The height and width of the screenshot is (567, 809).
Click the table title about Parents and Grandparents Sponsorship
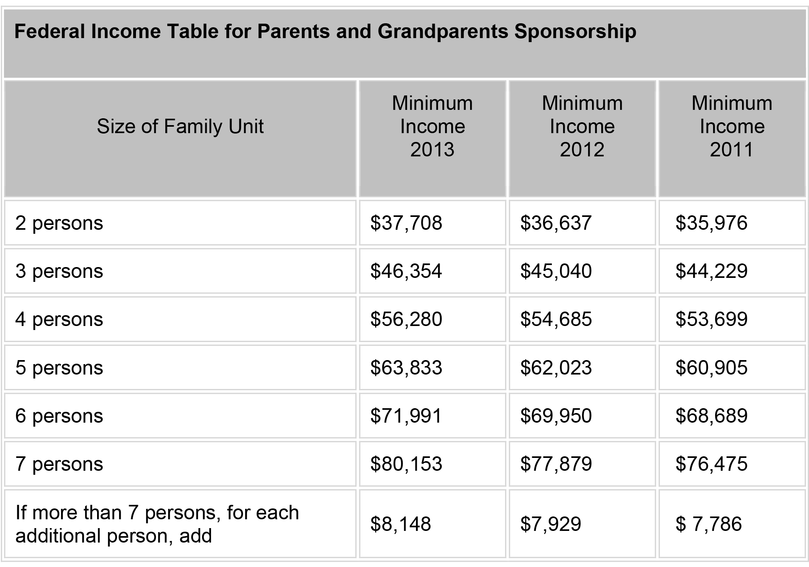[325, 32]
